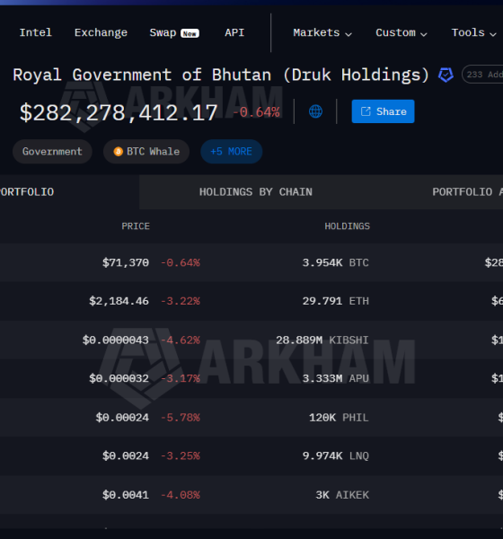Select the BTC Whale tag

click(146, 152)
